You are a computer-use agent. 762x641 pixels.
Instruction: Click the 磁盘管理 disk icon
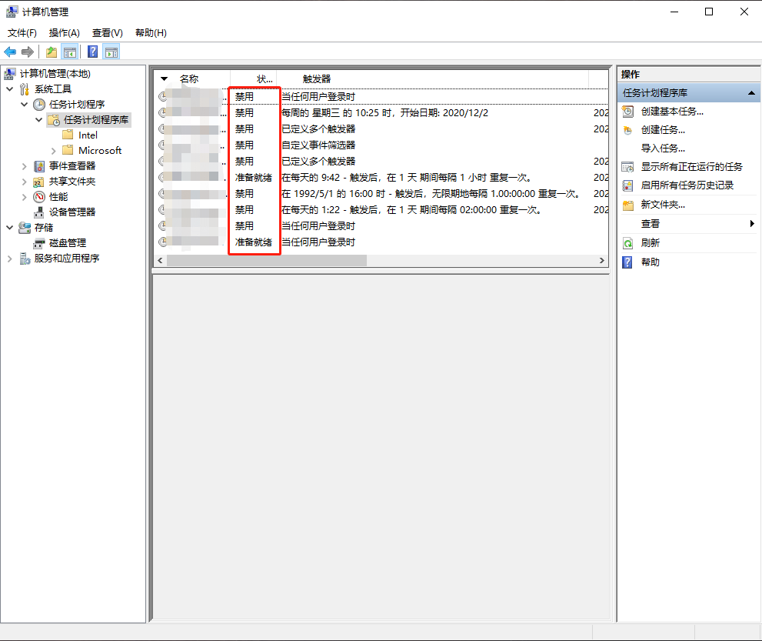[x=39, y=243]
